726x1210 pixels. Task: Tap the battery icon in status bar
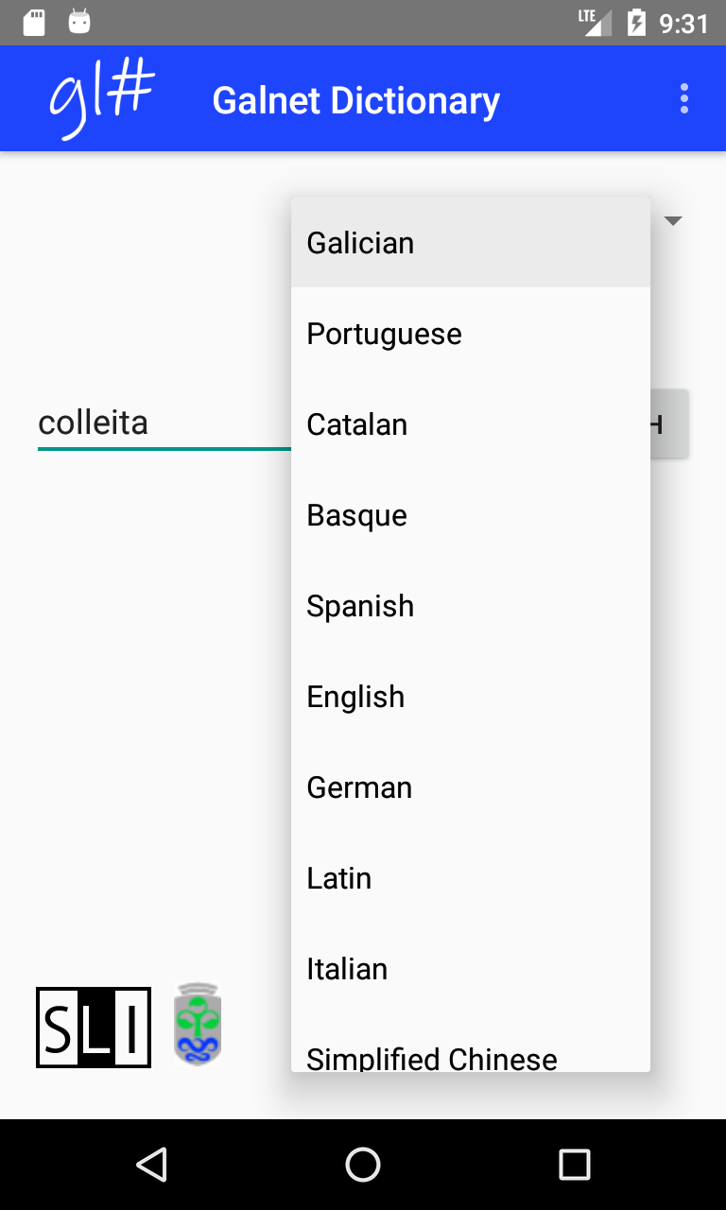click(x=636, y=23)
